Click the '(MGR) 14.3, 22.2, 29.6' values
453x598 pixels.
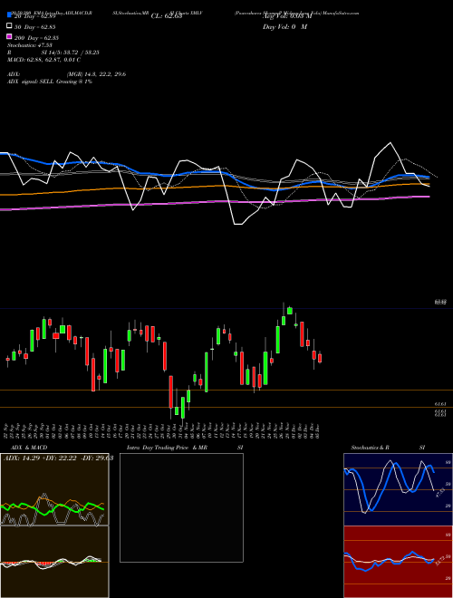(x=96, y=74)
